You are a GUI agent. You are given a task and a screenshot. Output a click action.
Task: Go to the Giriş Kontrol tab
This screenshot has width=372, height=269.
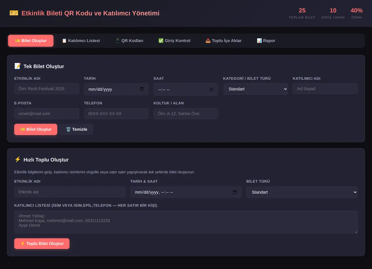pyautogui.click(x=174, y=41)
